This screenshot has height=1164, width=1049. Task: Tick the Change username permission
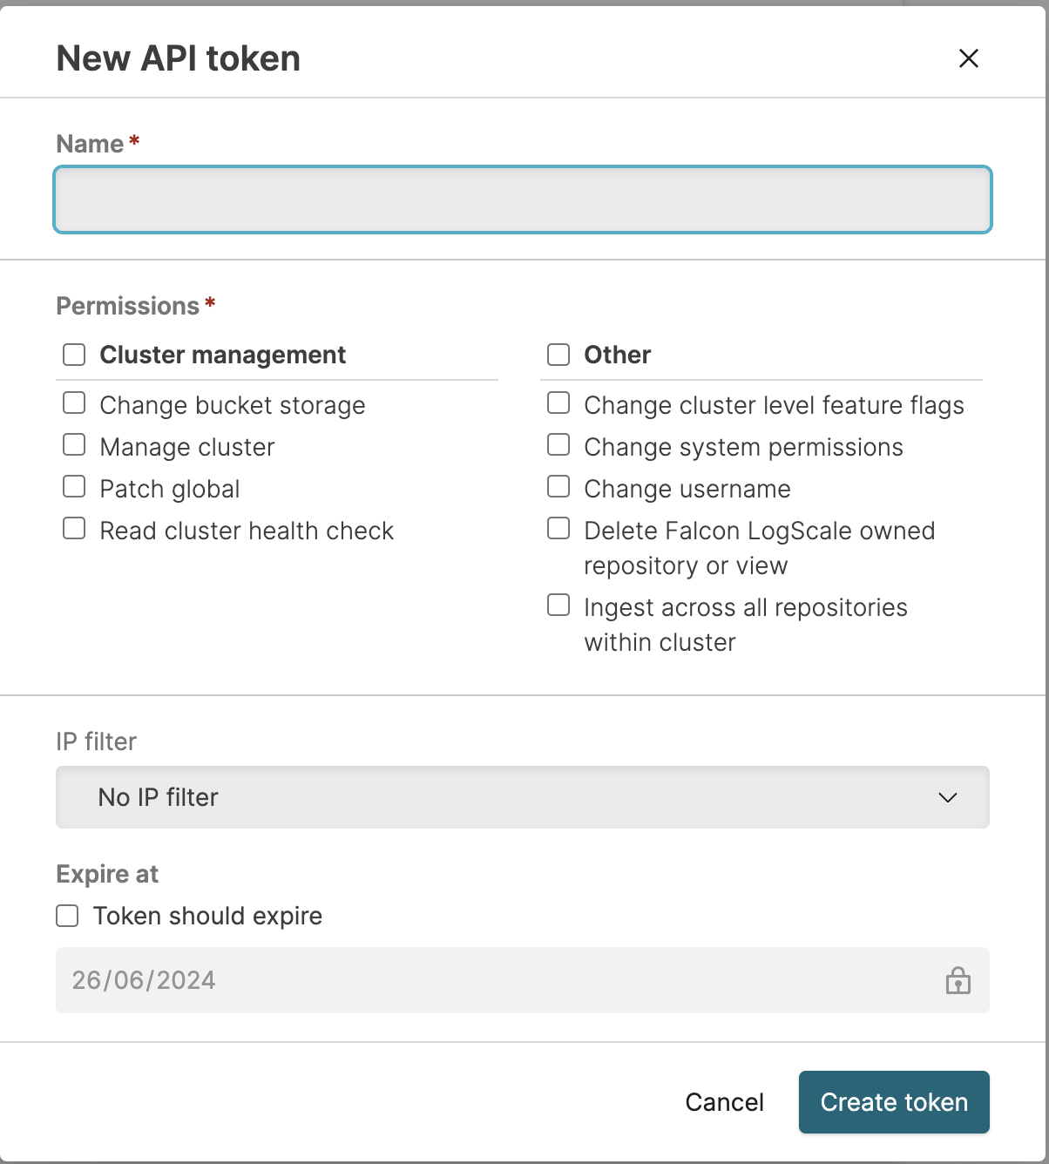tap(558, 487)
